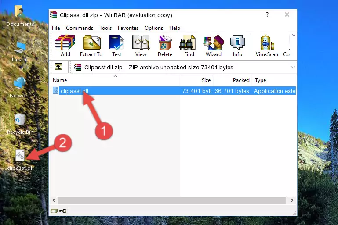Click the WinRAR title bar app icon
The width and height of the screenshot is (338, 225).
(x=54, y=15)
